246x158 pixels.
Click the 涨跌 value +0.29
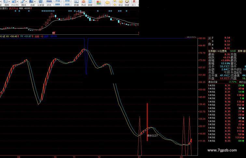[226, 57]
